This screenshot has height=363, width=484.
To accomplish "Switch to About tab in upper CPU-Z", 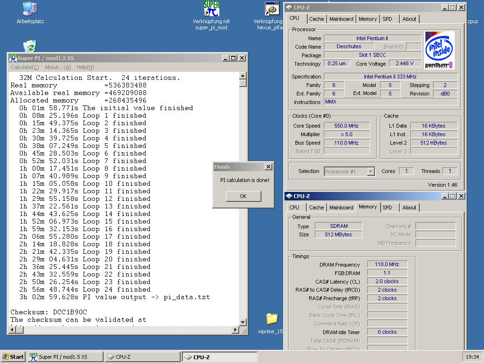I will coord(409,19).
